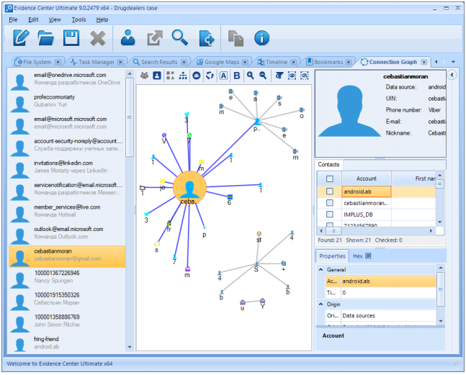Zoom in on the connection graph
Viewport: 466px width, 375px height.
pos(250,76)
